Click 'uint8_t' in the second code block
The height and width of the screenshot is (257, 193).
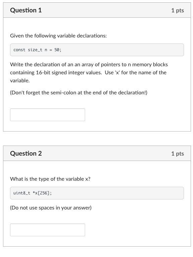[x=22, y=193]
